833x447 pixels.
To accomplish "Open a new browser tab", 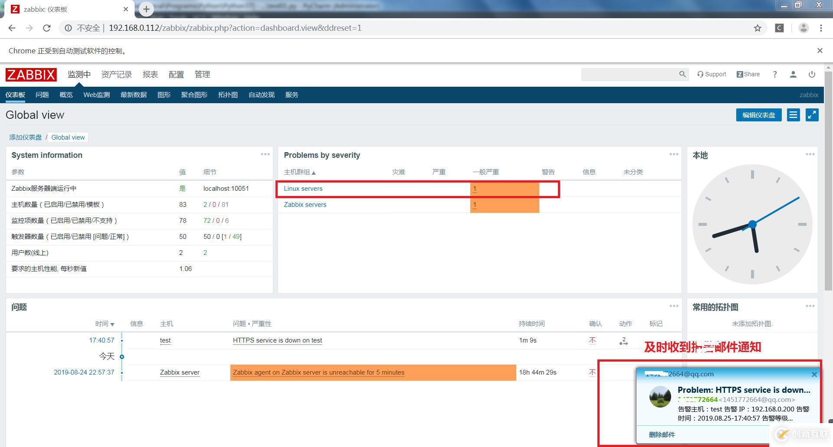I will (146, 9).
